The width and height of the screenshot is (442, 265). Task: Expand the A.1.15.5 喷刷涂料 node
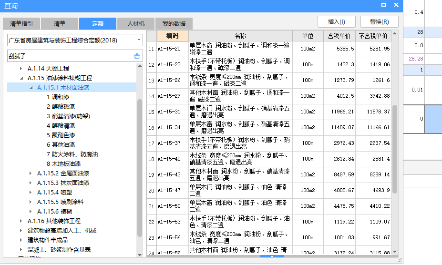(31, 202)
